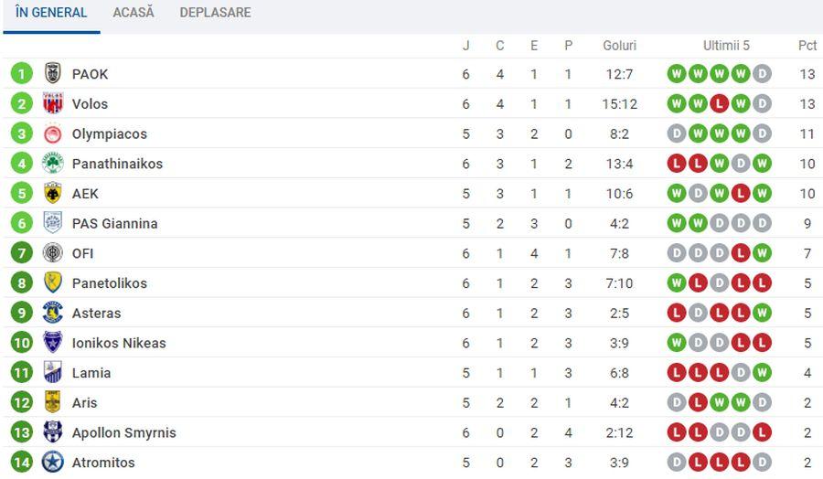823x479 pixels.
Task: Open the Ionikos Nikeas team link
Action: (x=119, y=343)
